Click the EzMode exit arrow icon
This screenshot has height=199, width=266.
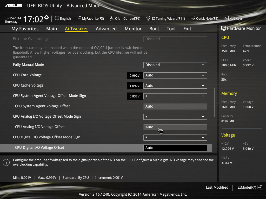pos(260,187)
